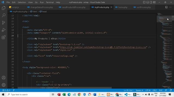This screenshot has width=174, height=97.
Task: Click the horizontal editor scrollbar
Action: pyautogui.click(x=65, y=88)
